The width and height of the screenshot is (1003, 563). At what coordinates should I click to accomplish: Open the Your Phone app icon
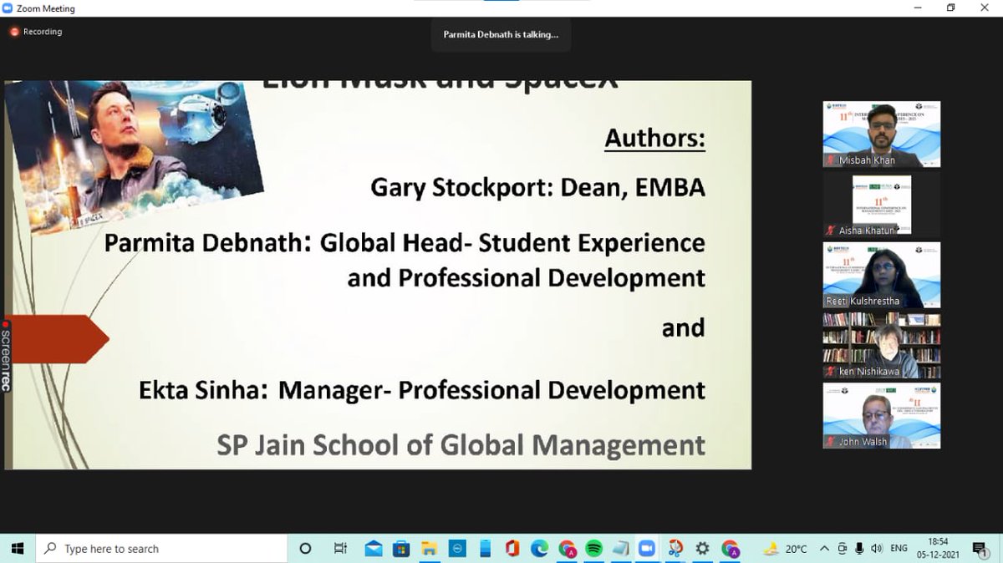point(485,549)
